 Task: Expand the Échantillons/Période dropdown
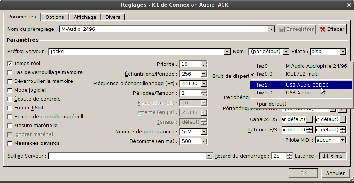pyautogui.click(x=204, y=74)
